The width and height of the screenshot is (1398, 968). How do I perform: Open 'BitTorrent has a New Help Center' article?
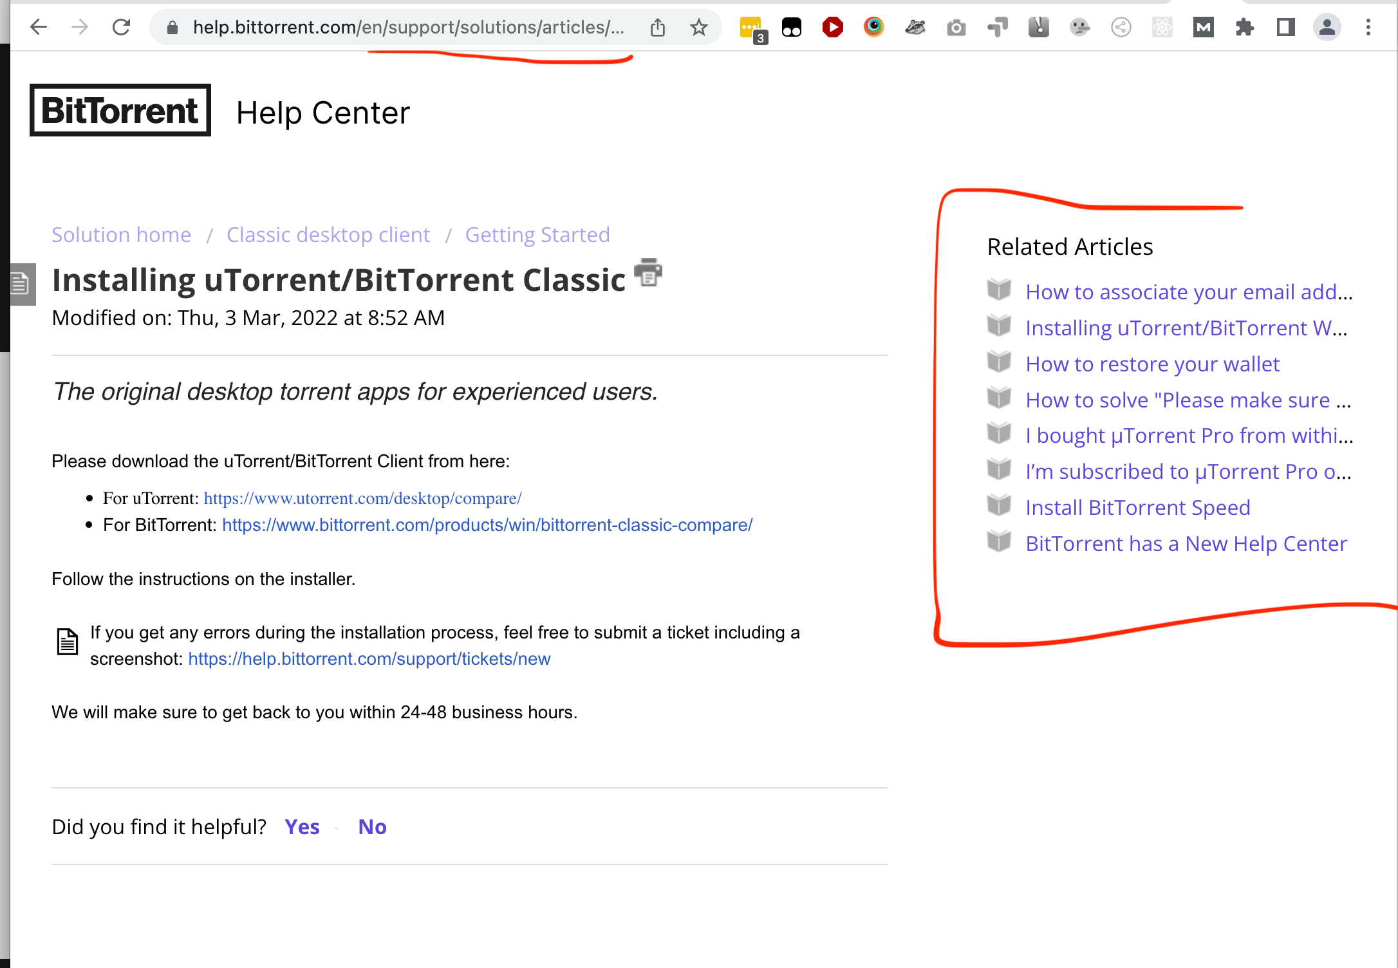1186,544
